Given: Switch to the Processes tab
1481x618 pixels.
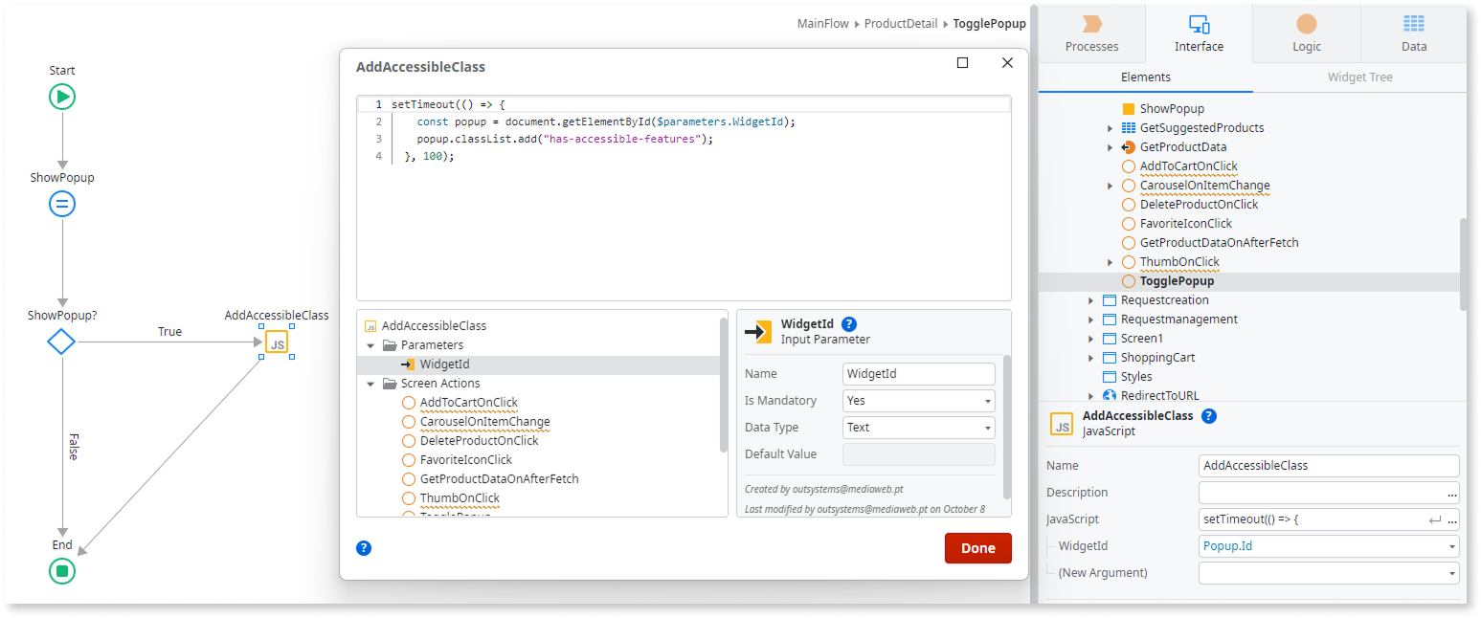Looking at the screenshot, I should tap(1091, 33).
